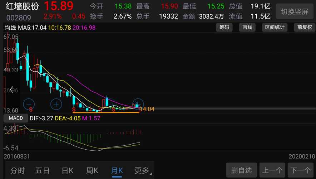Activate the 画线 drawing tool
The image size is (316, 179).
click(247, 27)
